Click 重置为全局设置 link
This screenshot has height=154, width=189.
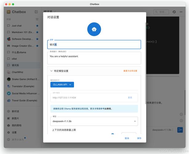pos(130,71)
